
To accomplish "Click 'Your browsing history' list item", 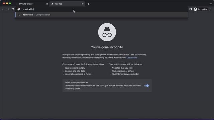I will point(75,68).
